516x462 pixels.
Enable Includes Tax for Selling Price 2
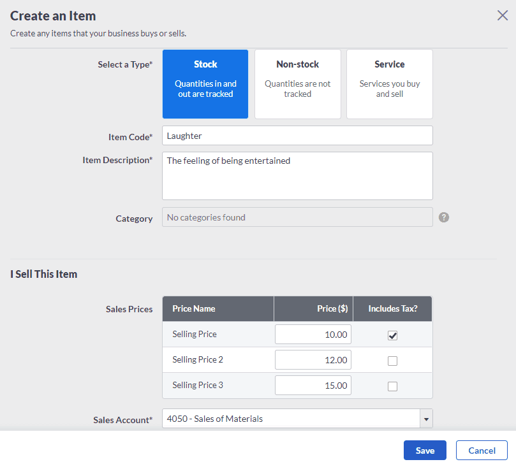click(392, 361)
